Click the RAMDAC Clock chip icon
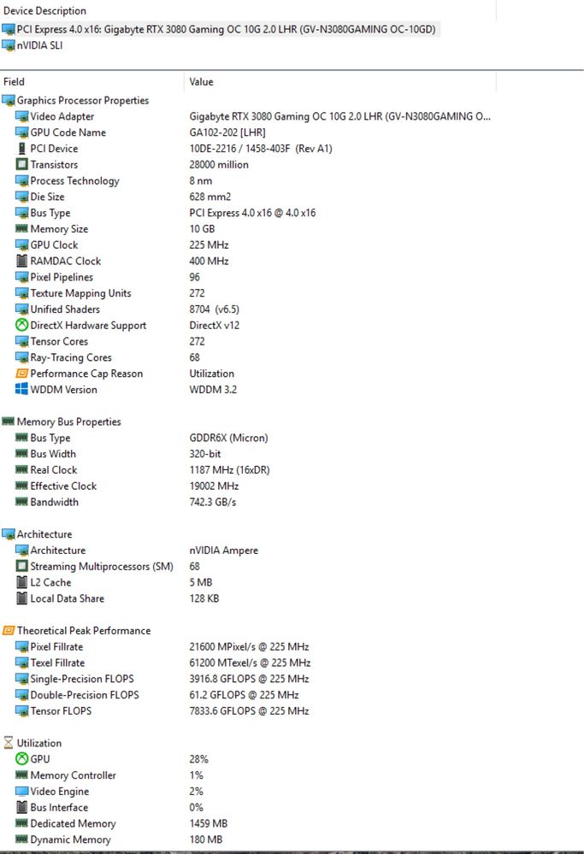The width and height of the screenshot is (584, 854). (21, 261)
